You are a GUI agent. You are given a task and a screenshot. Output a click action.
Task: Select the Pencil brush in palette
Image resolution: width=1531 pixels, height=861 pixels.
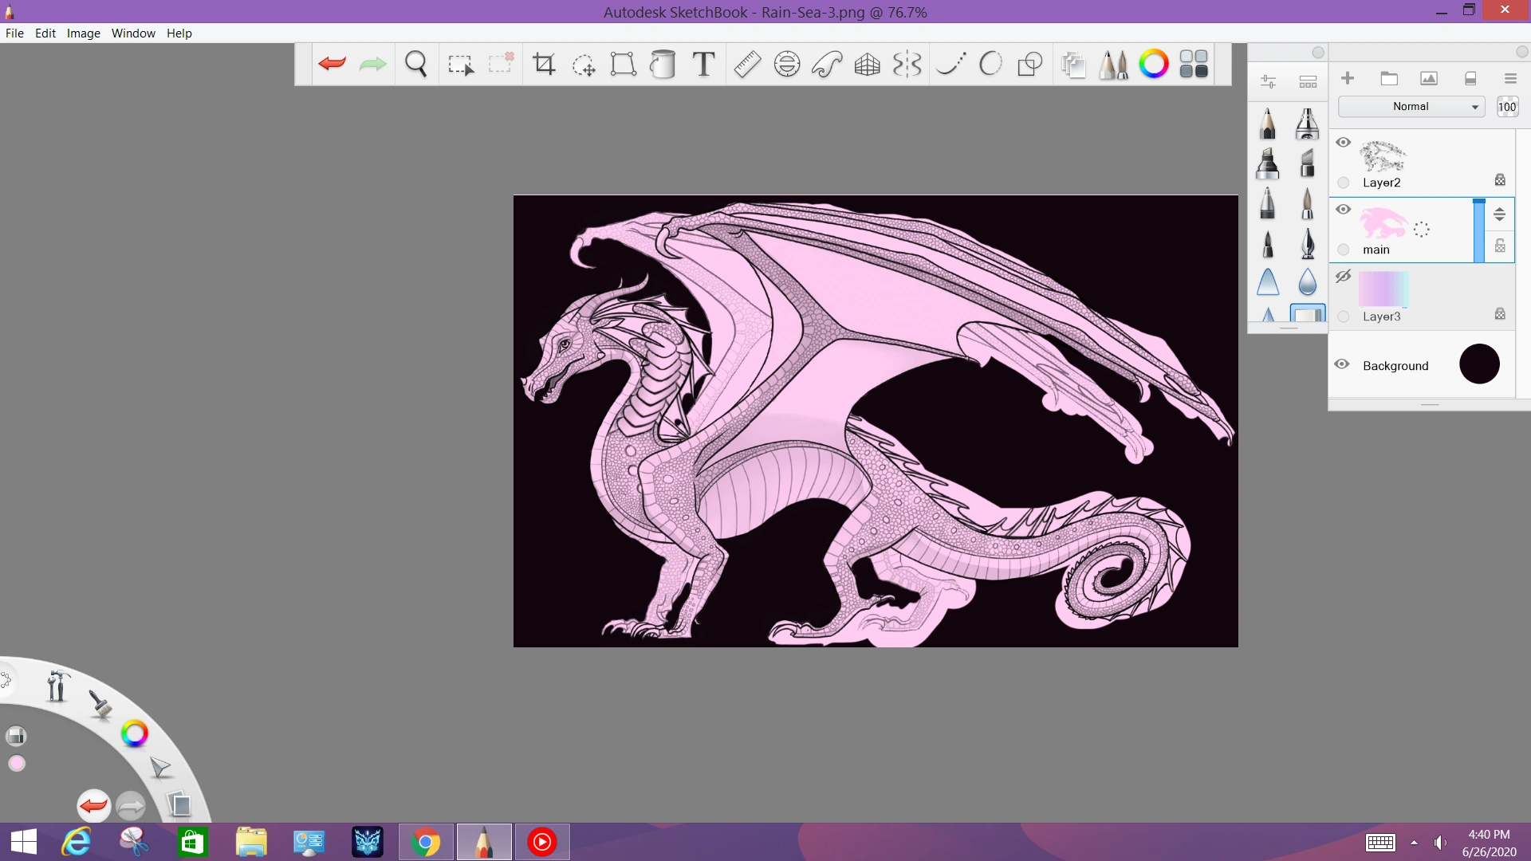pyautogui.click(x=1268, y=124)
